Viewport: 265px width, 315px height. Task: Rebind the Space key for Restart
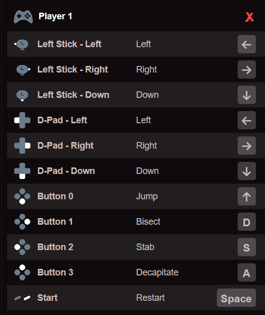pos(236,298)
